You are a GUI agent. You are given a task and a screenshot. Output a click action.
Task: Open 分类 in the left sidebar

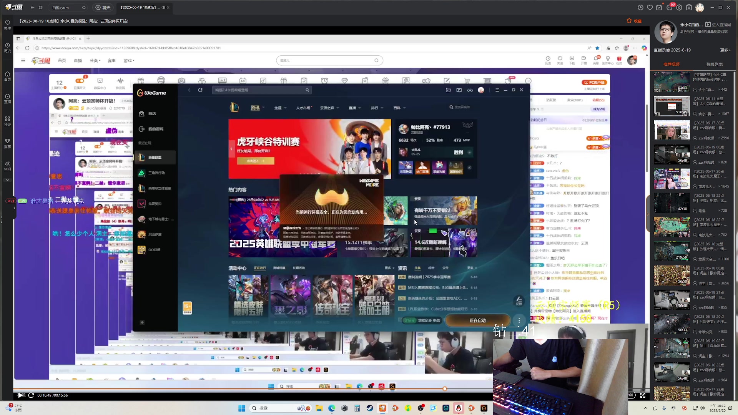tap(7, 121)
